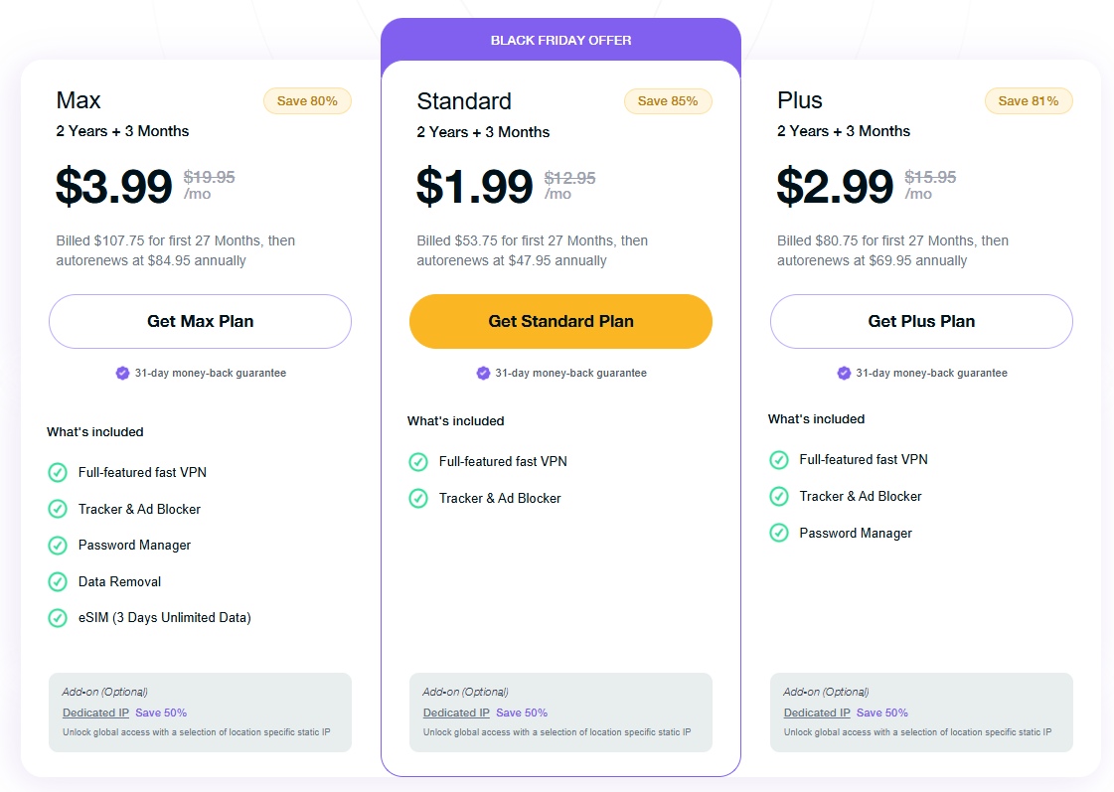Click the Save 80% badge on Max
The width and height of the screenshot is (1114, 792).
pos(307,100)
